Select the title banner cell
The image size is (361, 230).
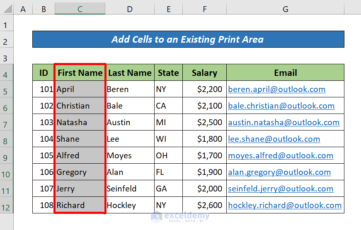188,39
